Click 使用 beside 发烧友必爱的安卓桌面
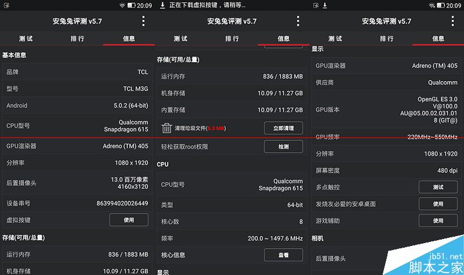This screenshot has width=464, height=275. click(x=438, y=204)
